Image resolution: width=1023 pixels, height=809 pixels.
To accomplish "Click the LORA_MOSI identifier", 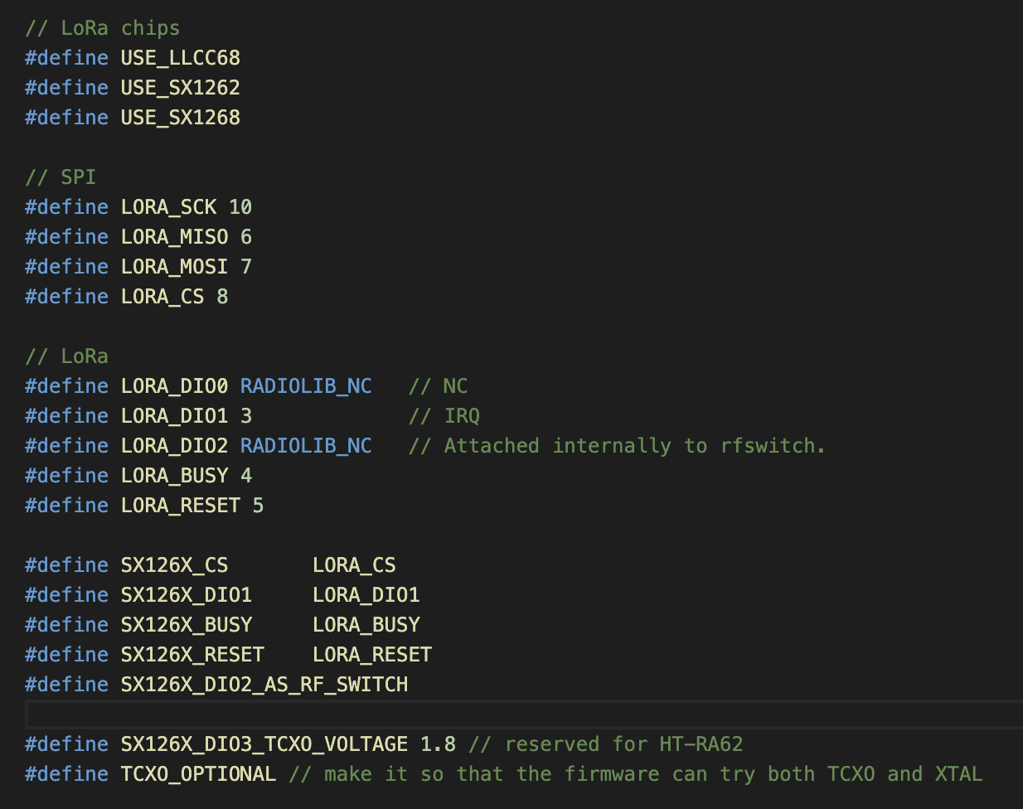I will 174,267.
